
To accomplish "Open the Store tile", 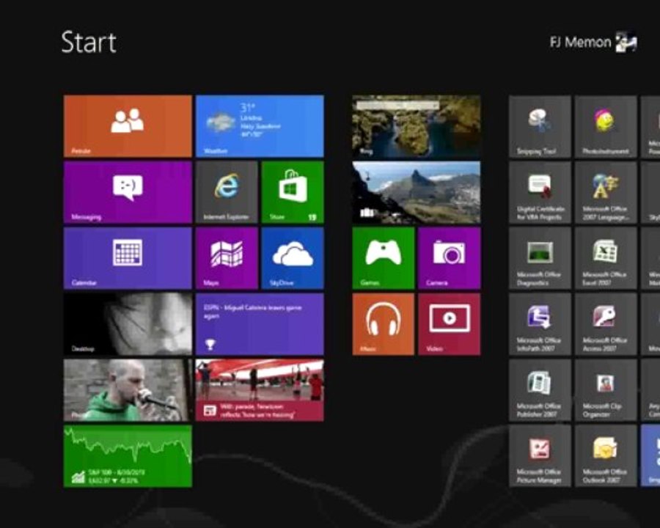I will pyautogui.click(x=293, y=192).
